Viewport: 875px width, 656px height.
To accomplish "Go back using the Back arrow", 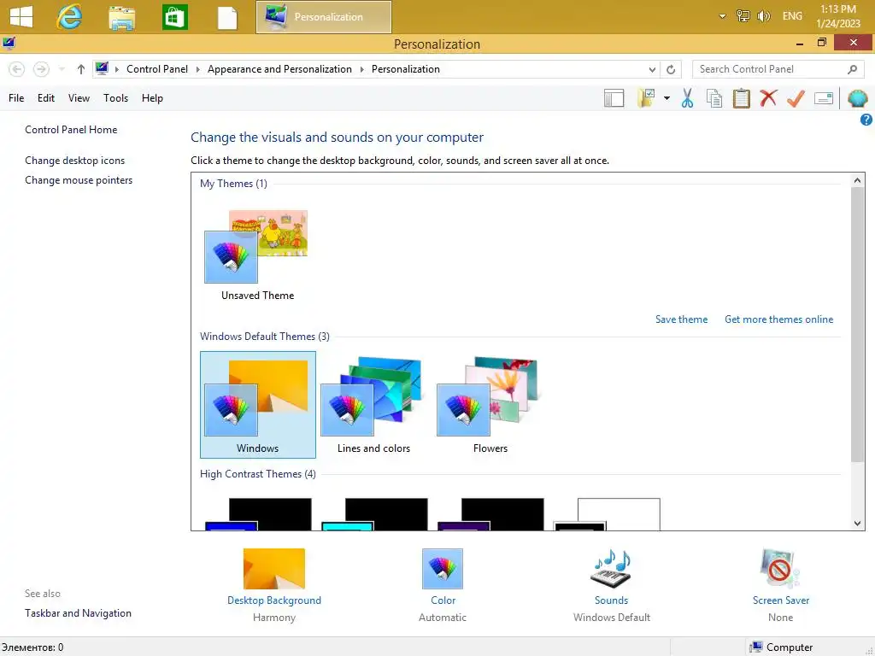I will pyautogui.click(x=17, y=69).
